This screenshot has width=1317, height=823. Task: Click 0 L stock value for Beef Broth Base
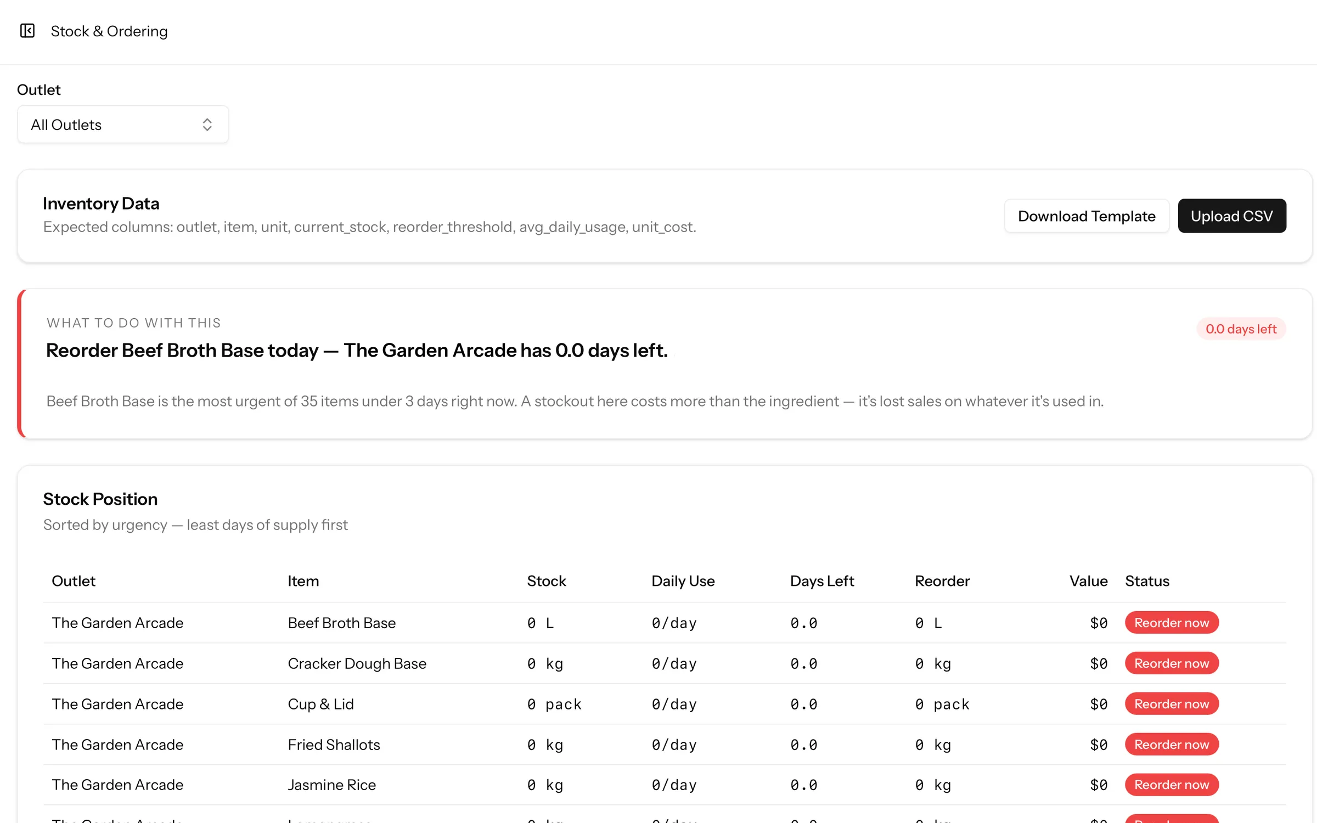click(540, 623)
